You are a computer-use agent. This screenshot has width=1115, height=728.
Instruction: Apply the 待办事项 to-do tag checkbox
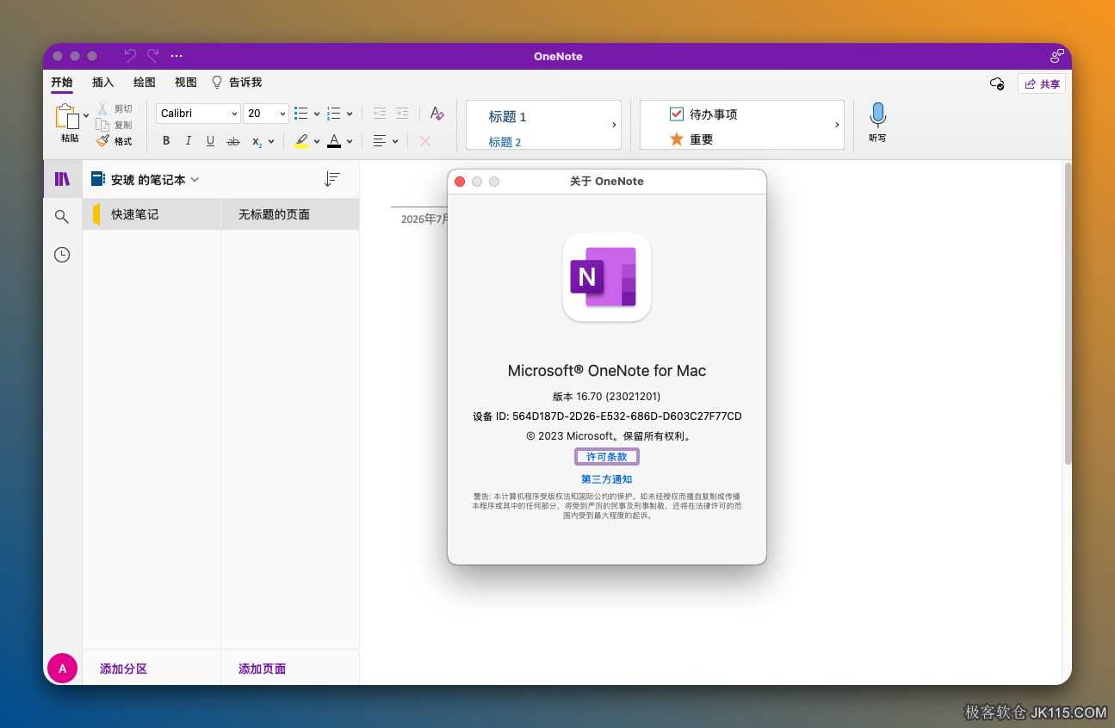point(677,114)
